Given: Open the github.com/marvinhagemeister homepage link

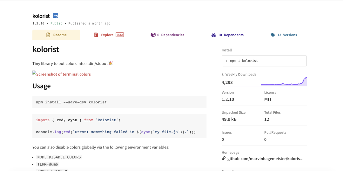Looking at the screenshot, I should 265,159.
